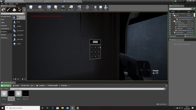Open the Blueprints toolbar icon
The width and height of the screenshot is (196, 110).
71,8
